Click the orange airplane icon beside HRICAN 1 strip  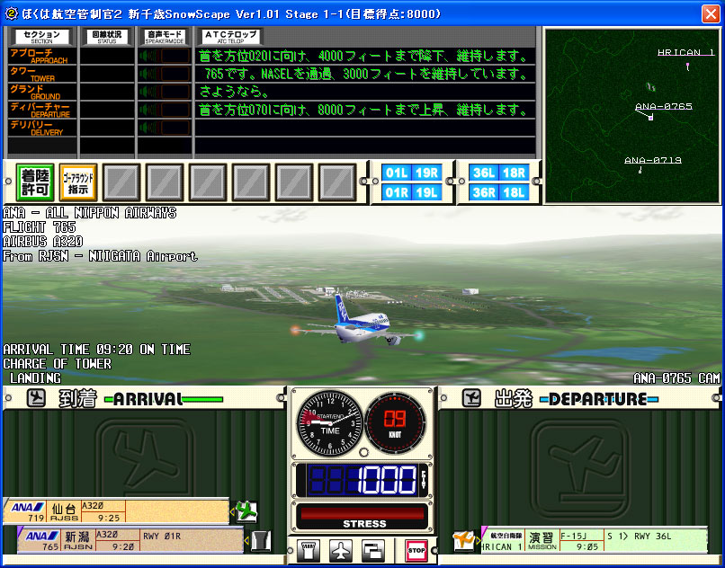[463, 540]
